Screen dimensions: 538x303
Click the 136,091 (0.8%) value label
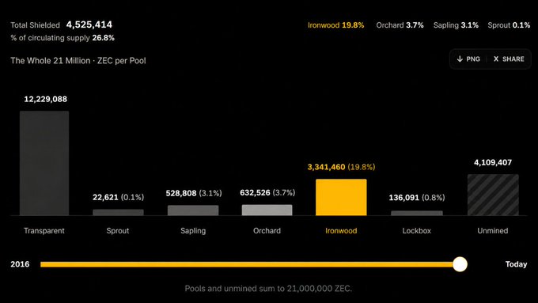click(417, 198)
